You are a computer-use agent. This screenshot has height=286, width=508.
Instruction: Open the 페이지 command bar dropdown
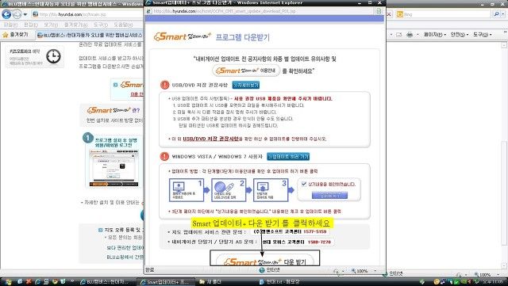click(435, 34)
